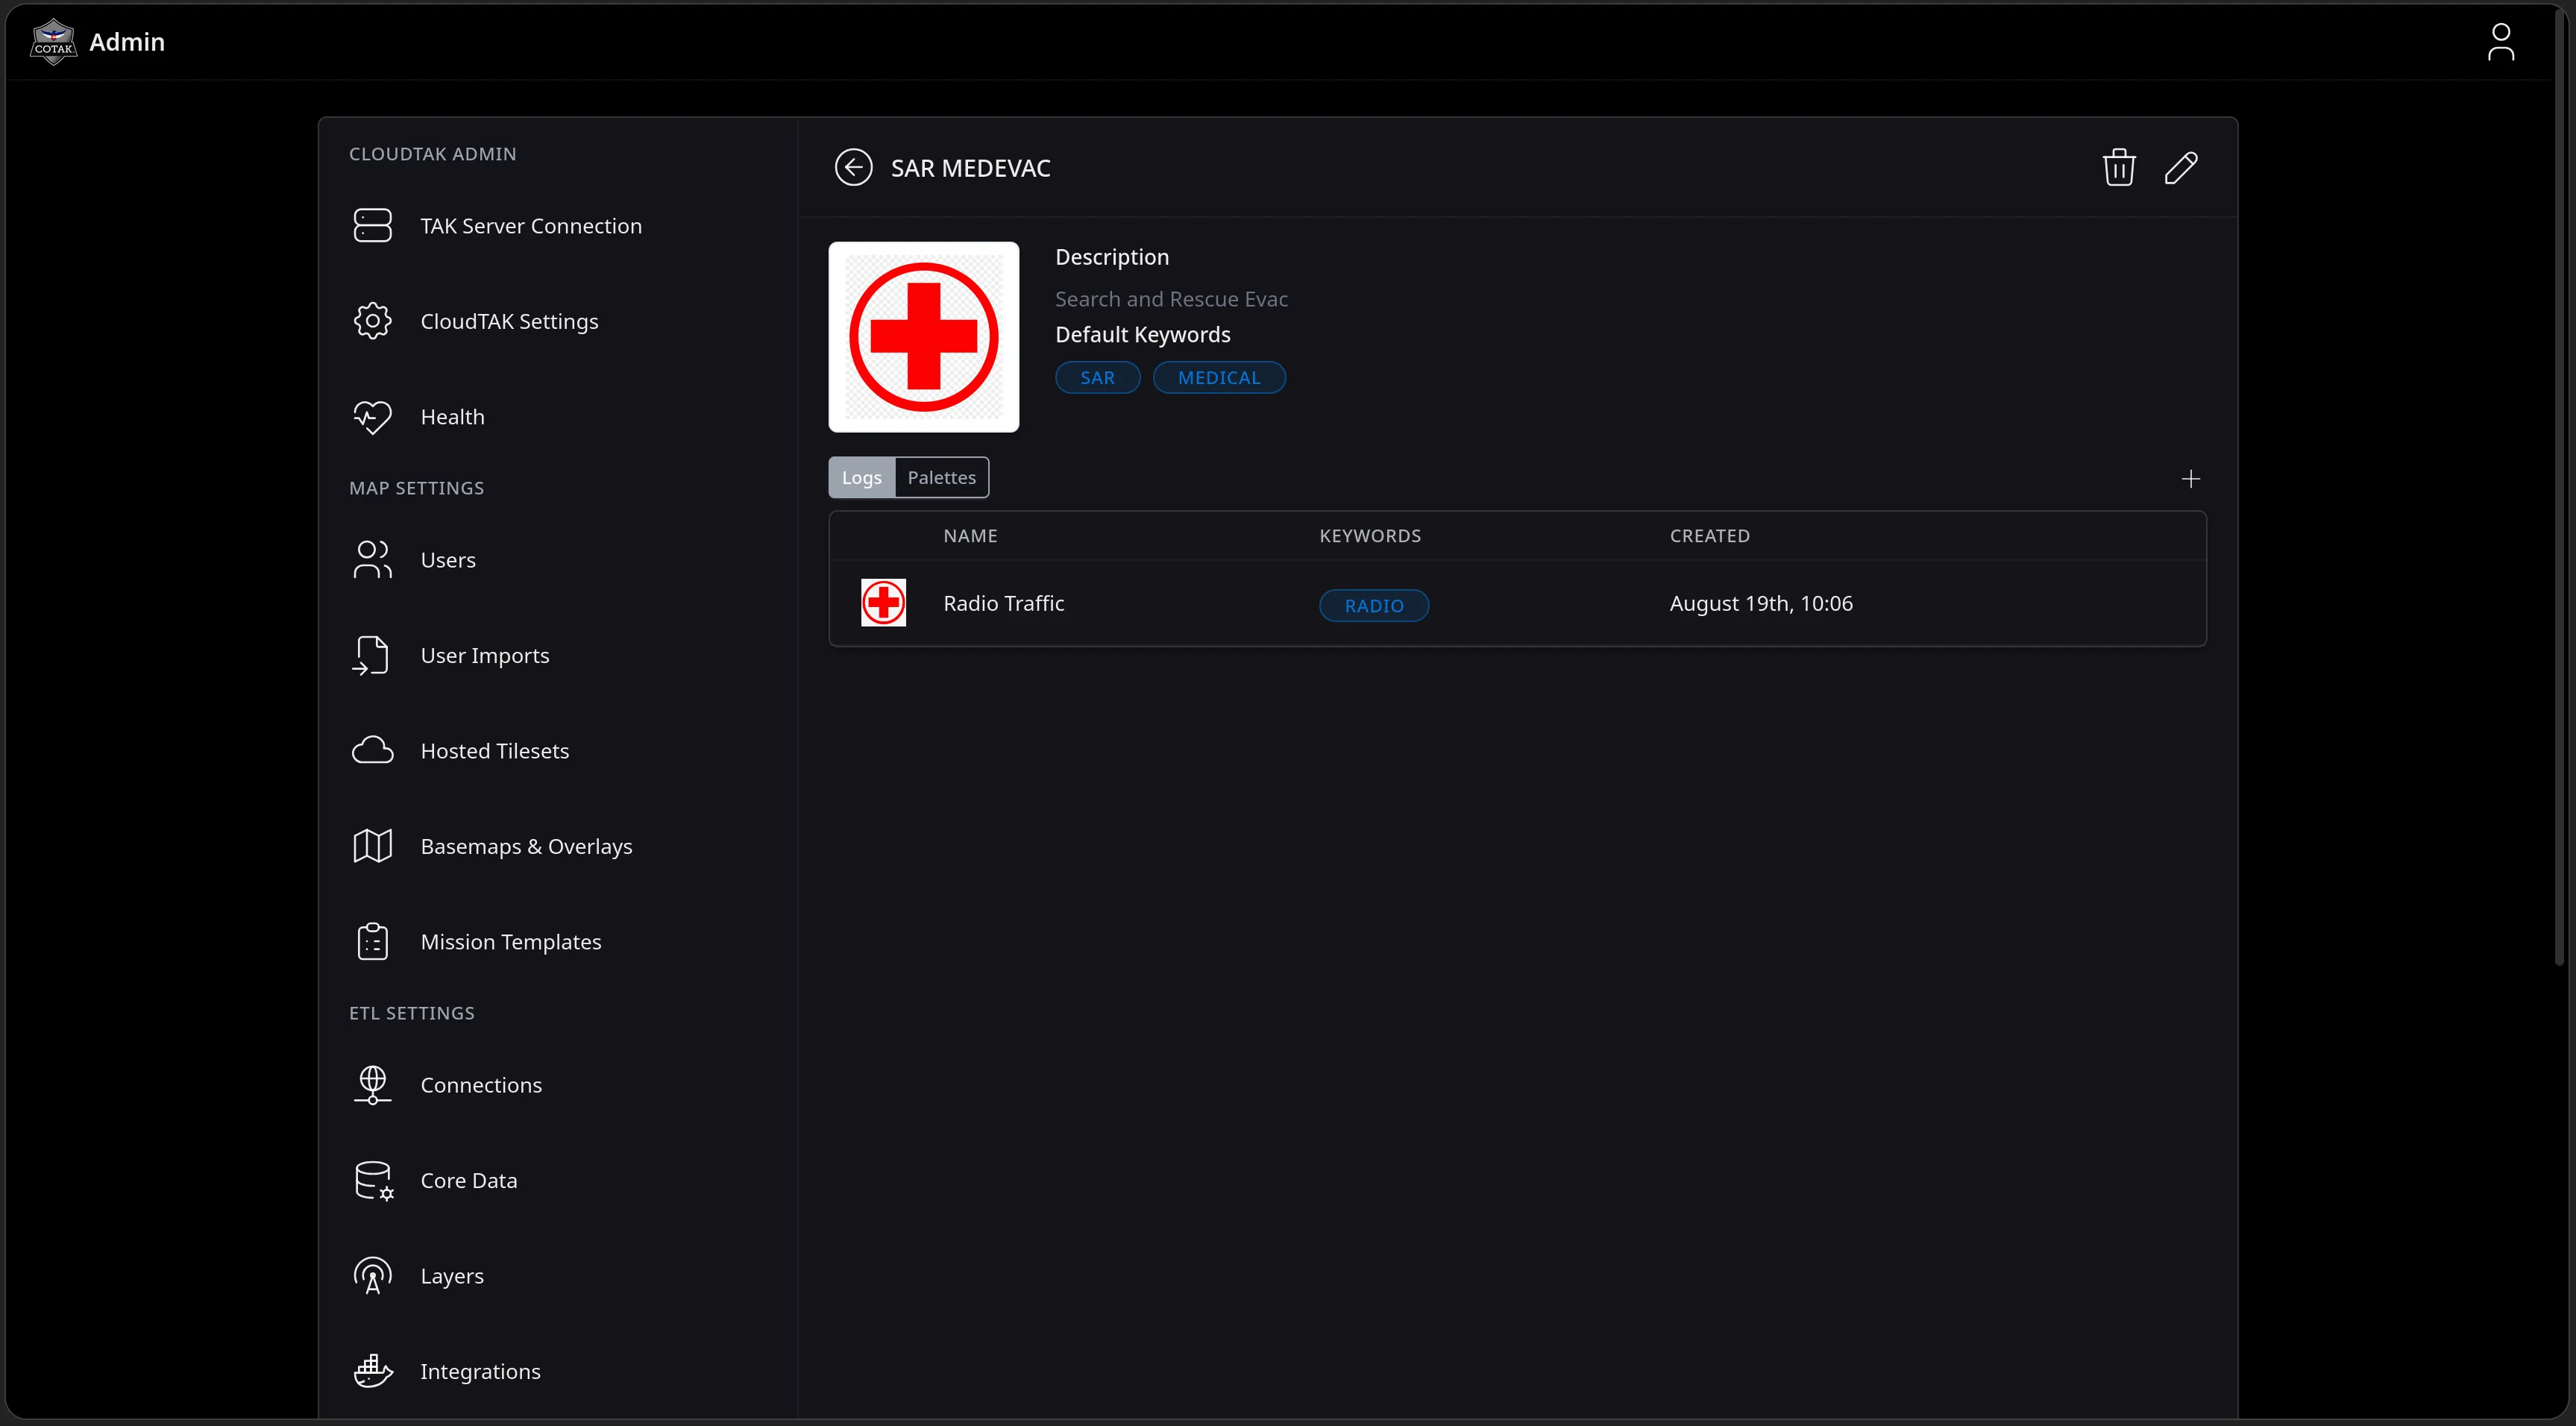Open the Connections menu entry
Image resolution: width=2576 pixels, height=1426 pixels.
pos(558,1085)
